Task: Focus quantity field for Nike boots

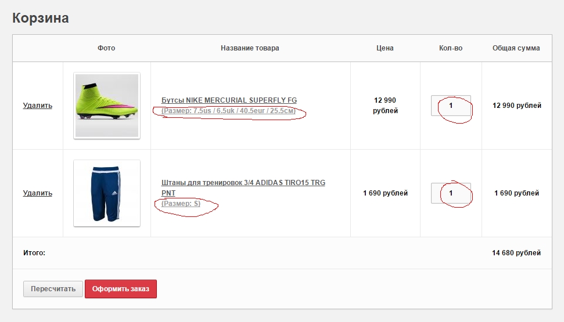Action: (451, 105)
